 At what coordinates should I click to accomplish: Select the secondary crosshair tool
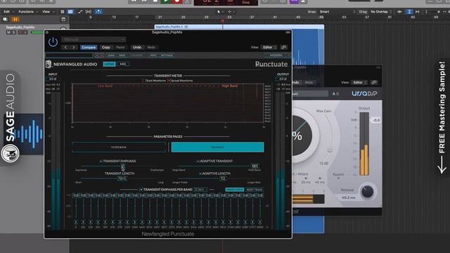point(231,12)
